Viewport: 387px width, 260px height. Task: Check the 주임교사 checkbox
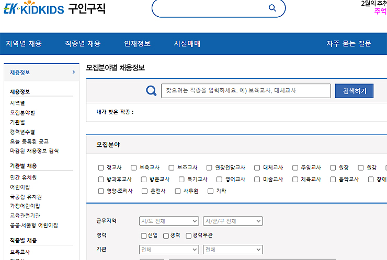295,168
